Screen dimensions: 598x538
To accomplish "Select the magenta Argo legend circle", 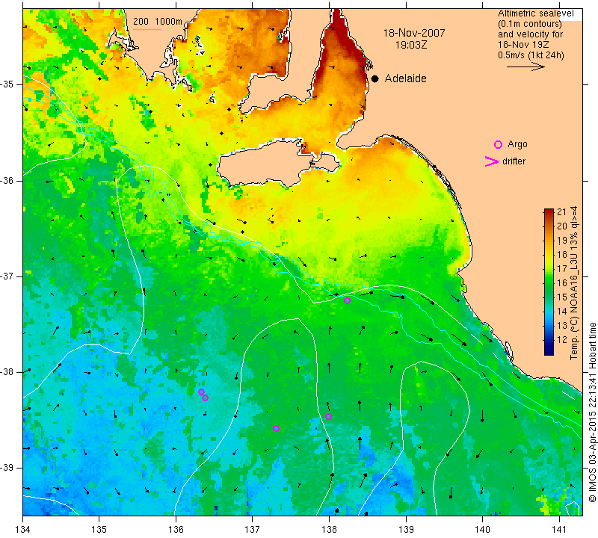I will coord(498,144).
